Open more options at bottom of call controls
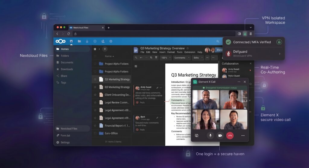This screenshot has height=168, width=309. [x=243, y=136]
